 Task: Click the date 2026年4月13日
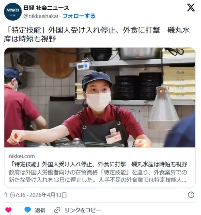48,195
